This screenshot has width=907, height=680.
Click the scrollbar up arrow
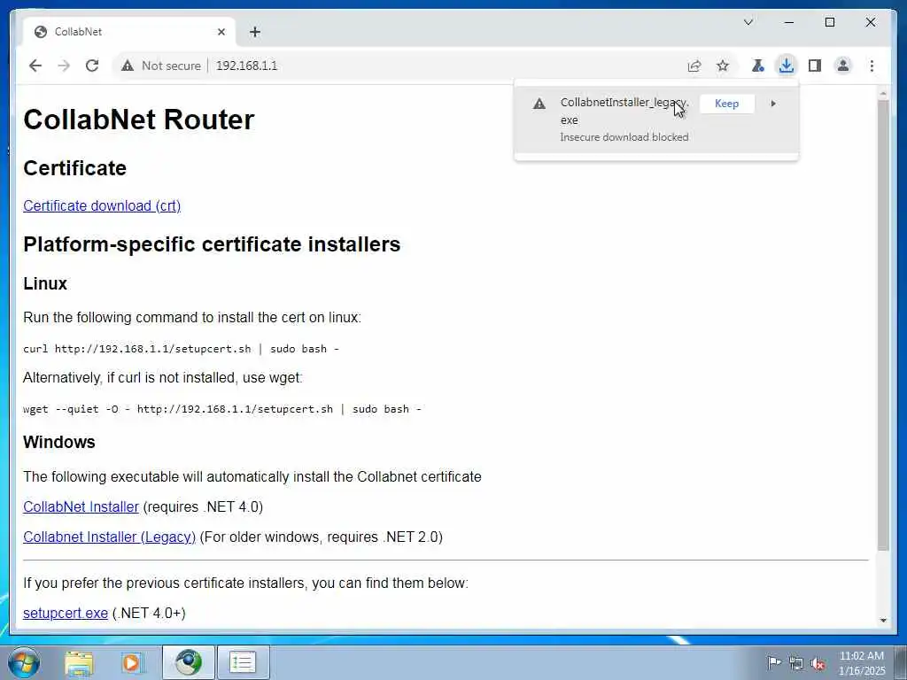tap(883, 93)
